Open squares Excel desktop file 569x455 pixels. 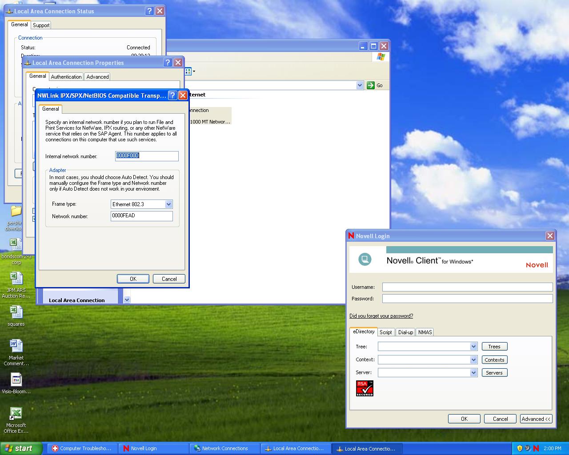pos(16,316)
